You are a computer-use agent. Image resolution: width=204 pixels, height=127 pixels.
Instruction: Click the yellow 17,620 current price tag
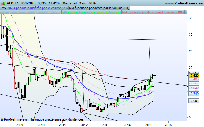(x=194, y=76)
